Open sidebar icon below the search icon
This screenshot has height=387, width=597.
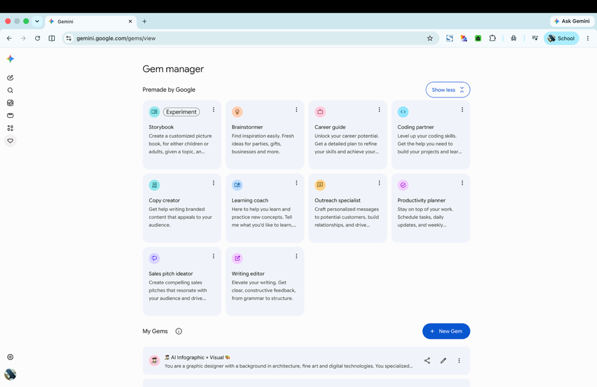(10, 103)
